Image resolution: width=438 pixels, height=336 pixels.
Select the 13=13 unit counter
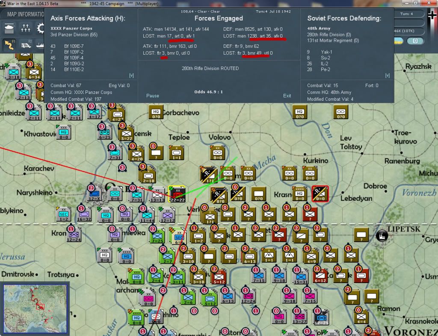coord(157,195)
